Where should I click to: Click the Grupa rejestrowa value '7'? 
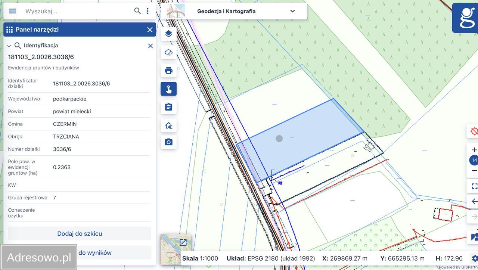(x=55, y=198)
